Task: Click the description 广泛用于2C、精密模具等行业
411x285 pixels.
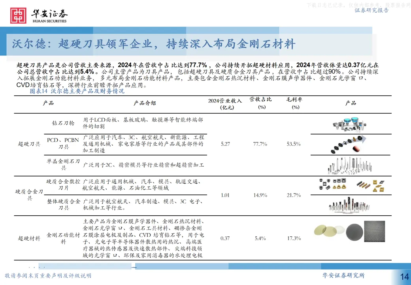Action: point(143,165)
